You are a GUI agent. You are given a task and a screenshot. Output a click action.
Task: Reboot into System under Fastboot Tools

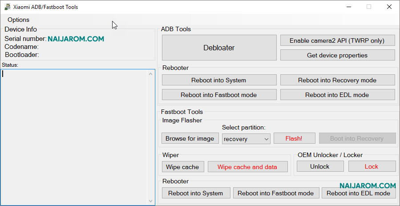[196, 193]
